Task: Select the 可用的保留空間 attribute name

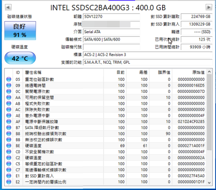Action: [39, 98]
